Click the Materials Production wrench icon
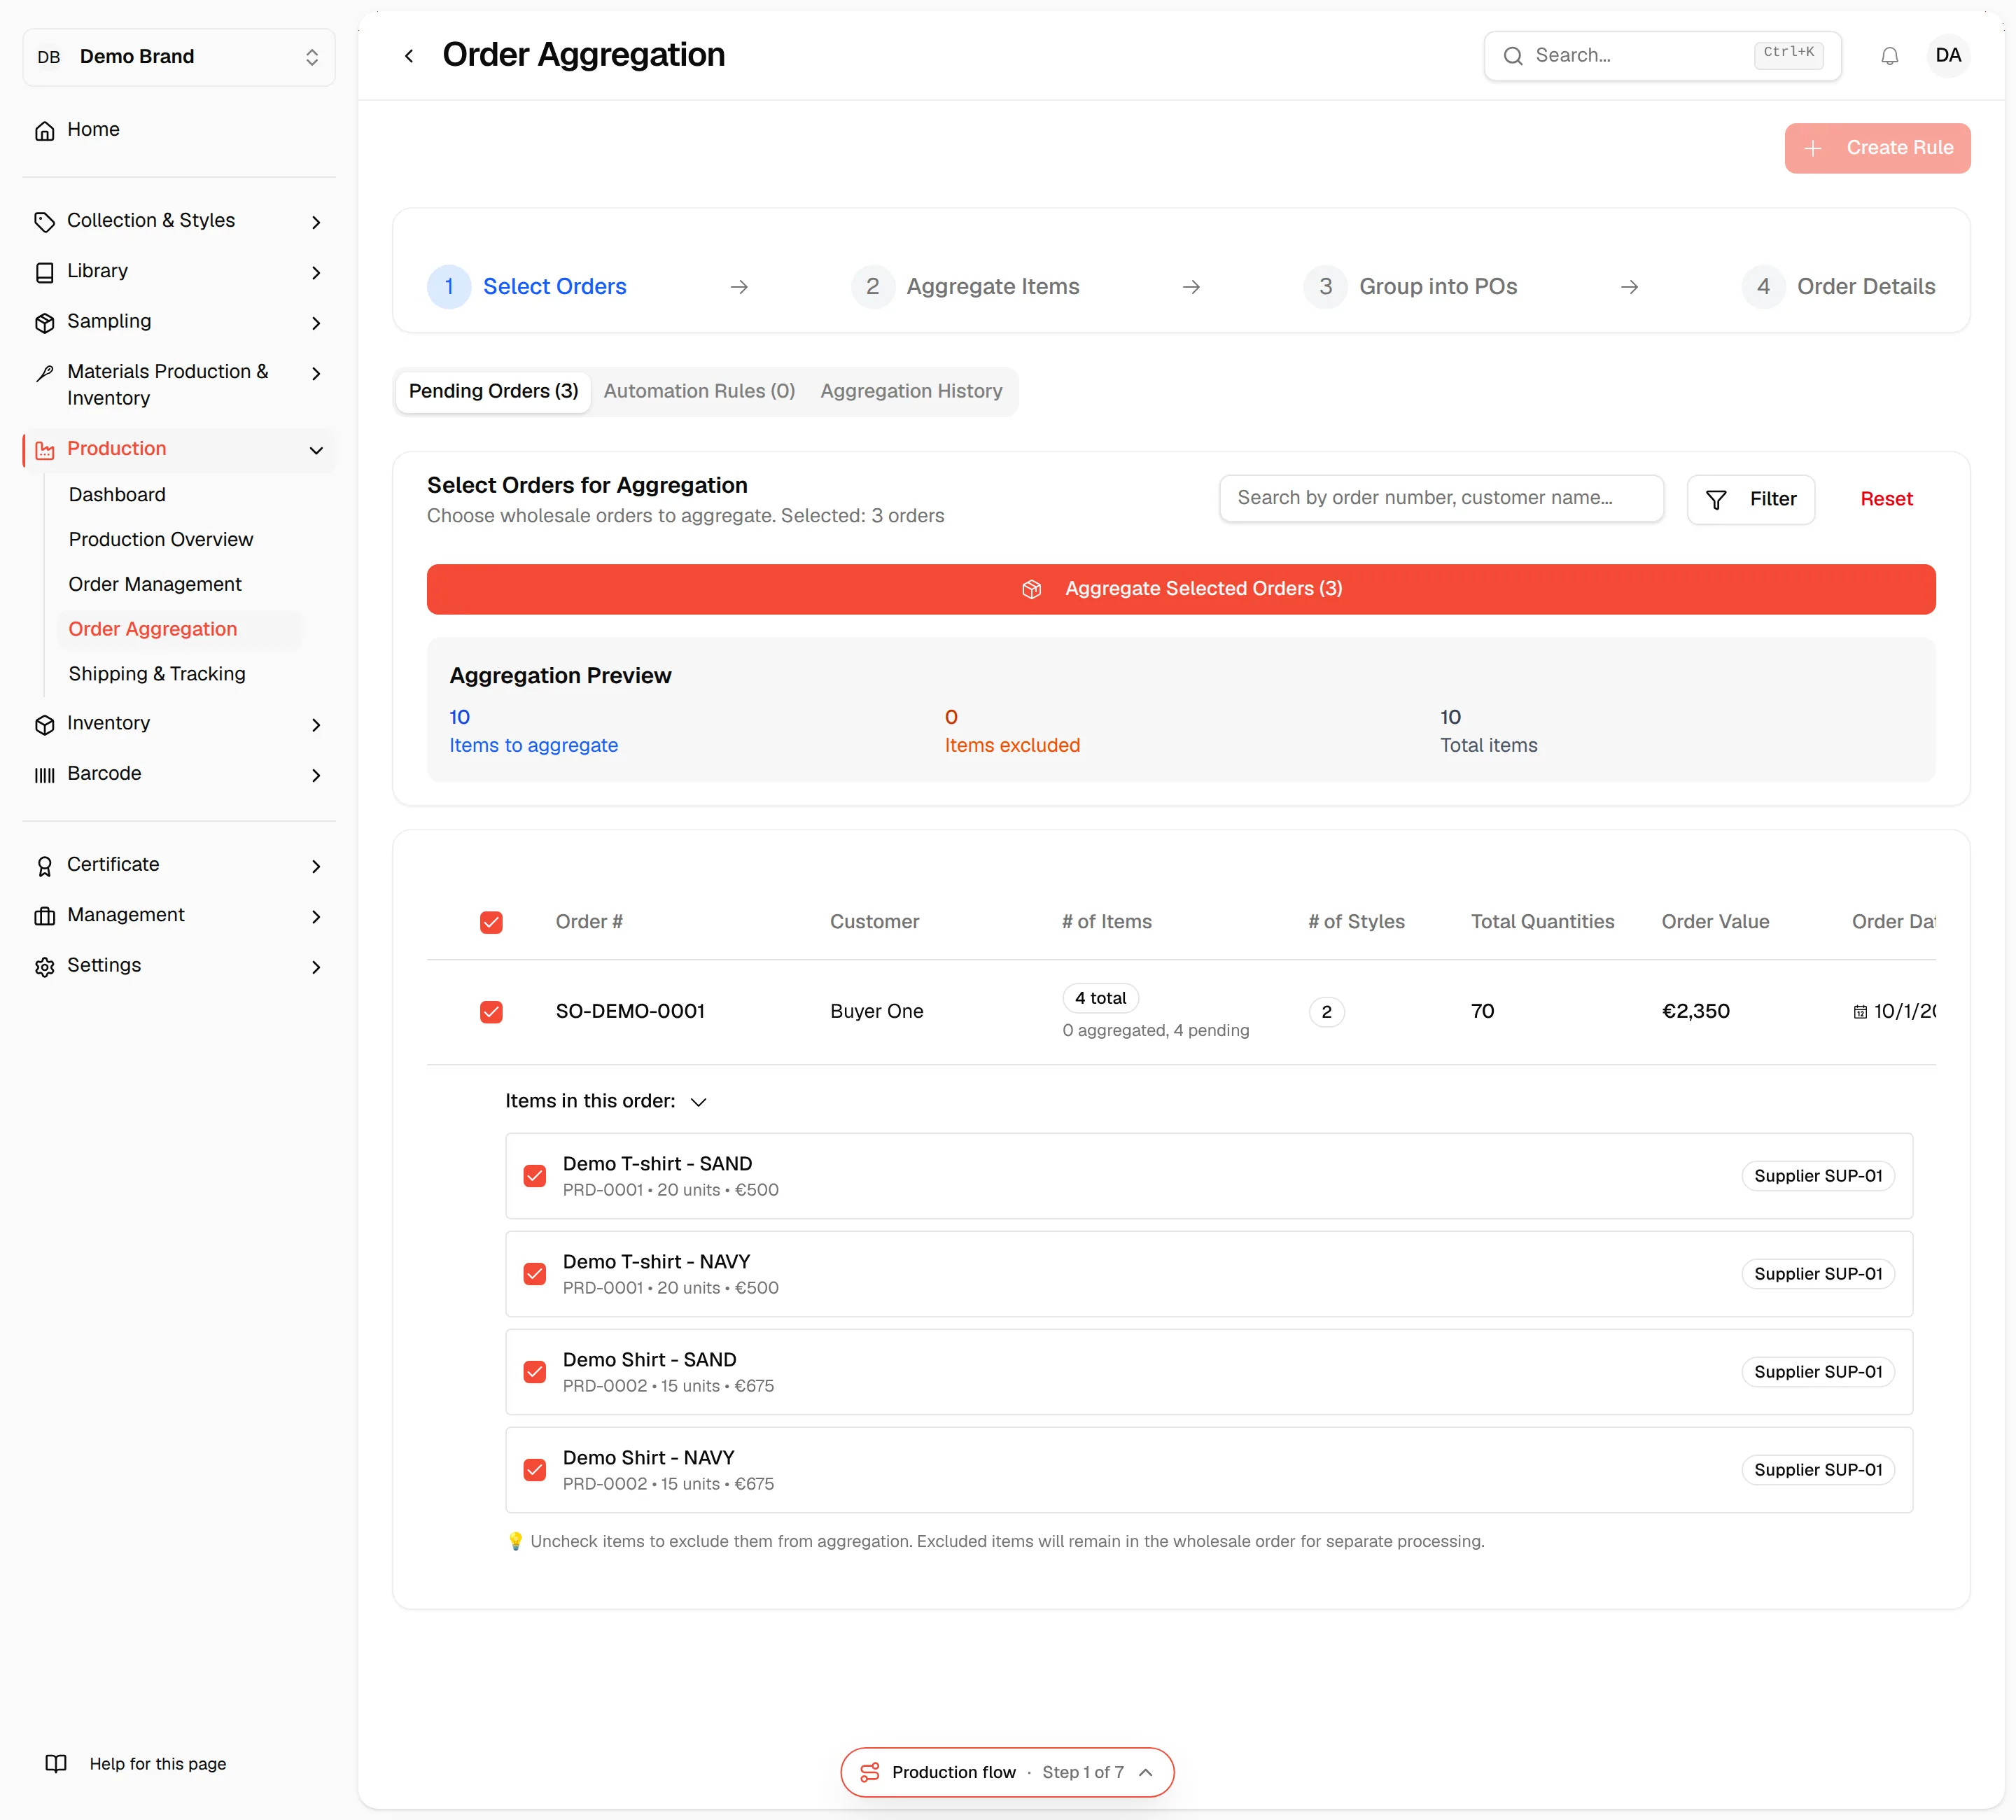 click(45, 373)
